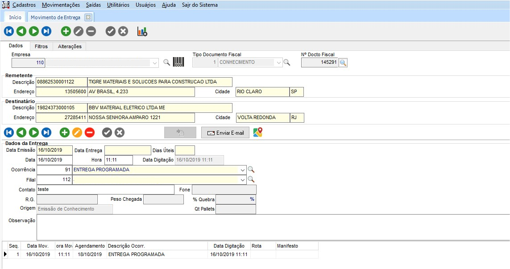This screenshot has width=510, height=269.
Task: Click Sair do Sistema in menu bar
Action: [200, 5]
